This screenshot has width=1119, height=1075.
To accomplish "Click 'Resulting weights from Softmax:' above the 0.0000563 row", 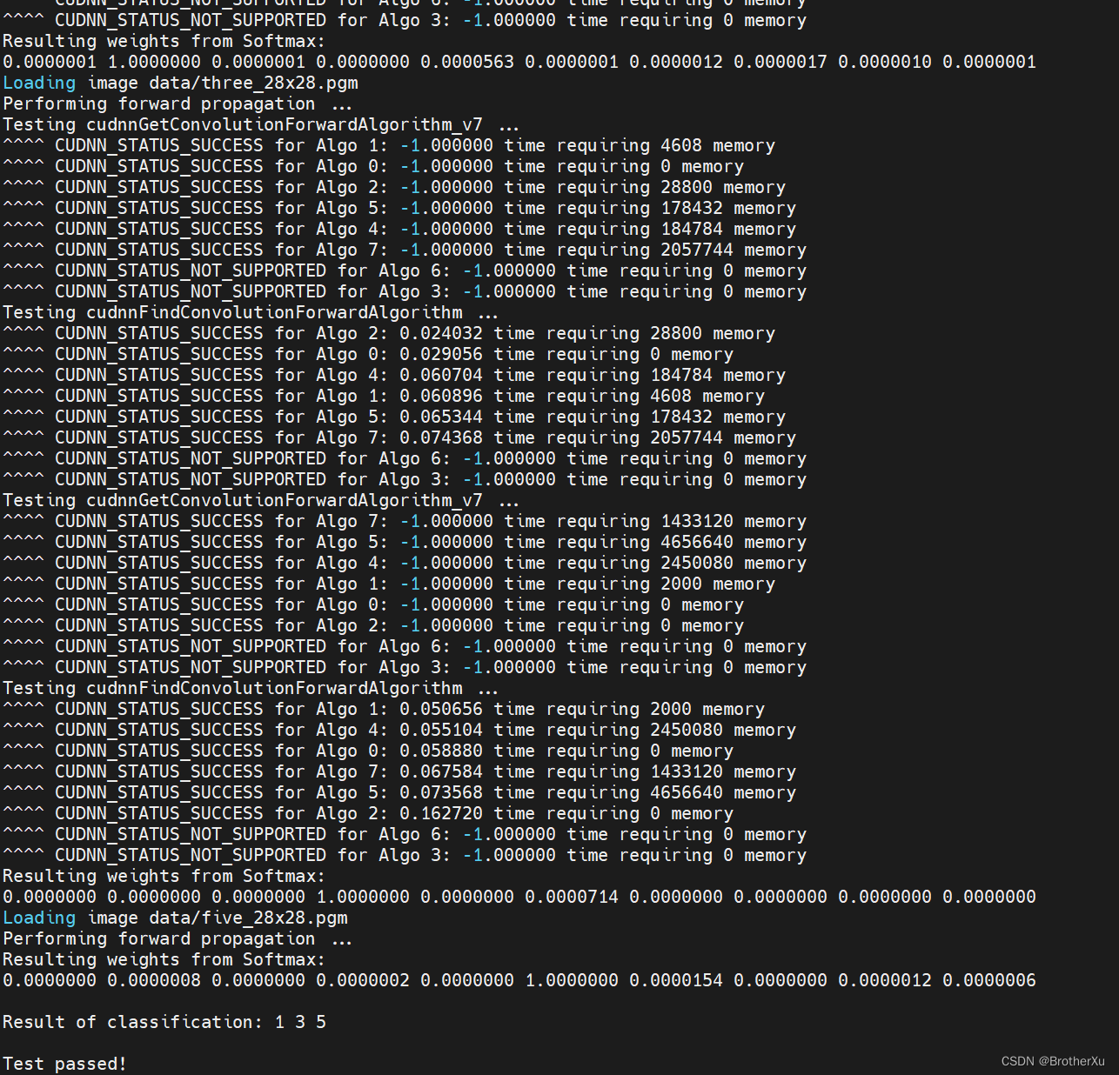I will 164,42.
